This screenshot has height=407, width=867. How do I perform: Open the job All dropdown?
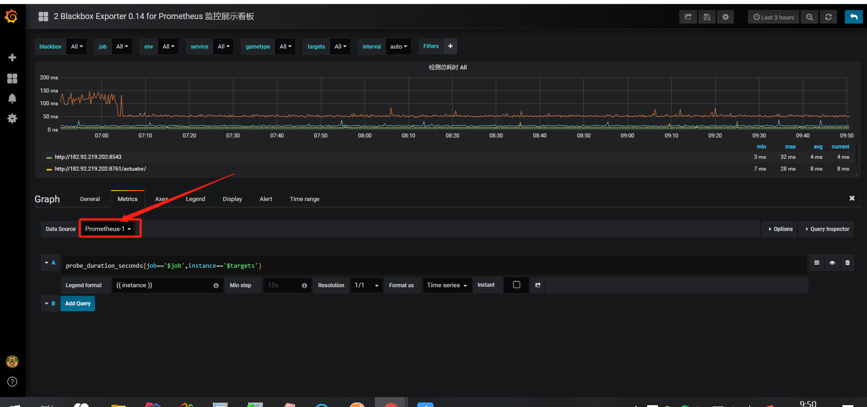click(x=122, y=47)
